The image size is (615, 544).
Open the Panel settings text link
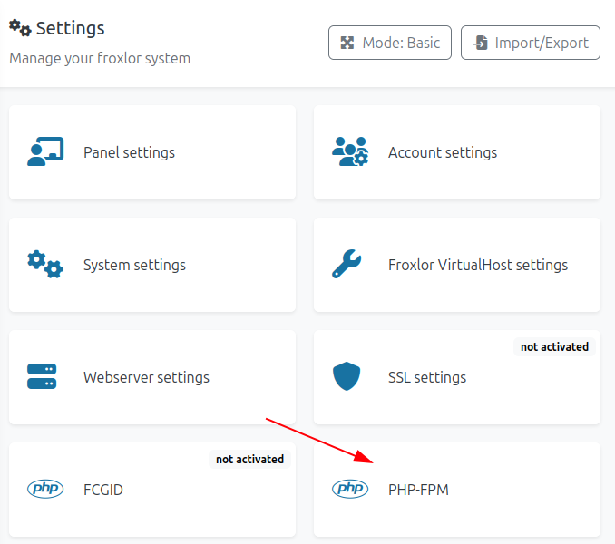129,152
